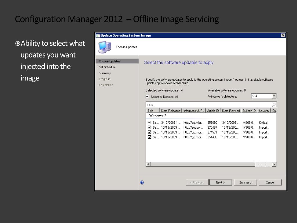297x223 pixels.
Task: Uncheck the update with Article ID 954430
Action: 149,137
